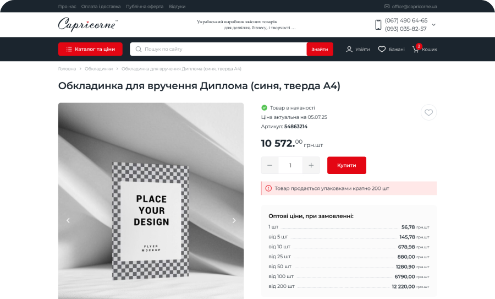Increase quantity with plus button
This screenshot has width=495, height=299.
[311, 165]
